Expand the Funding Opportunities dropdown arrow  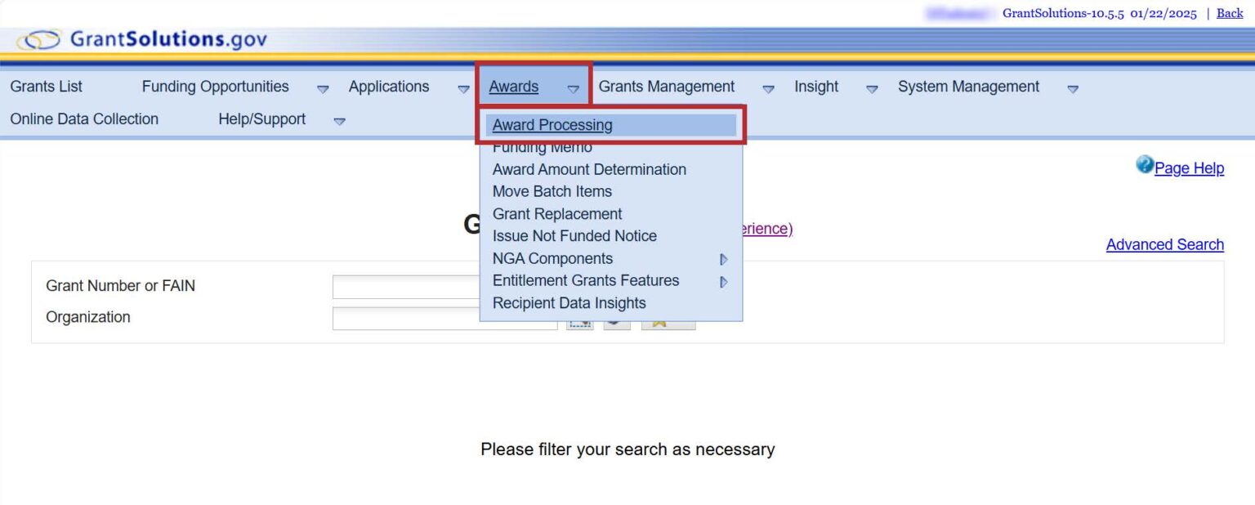pos(323,88)
